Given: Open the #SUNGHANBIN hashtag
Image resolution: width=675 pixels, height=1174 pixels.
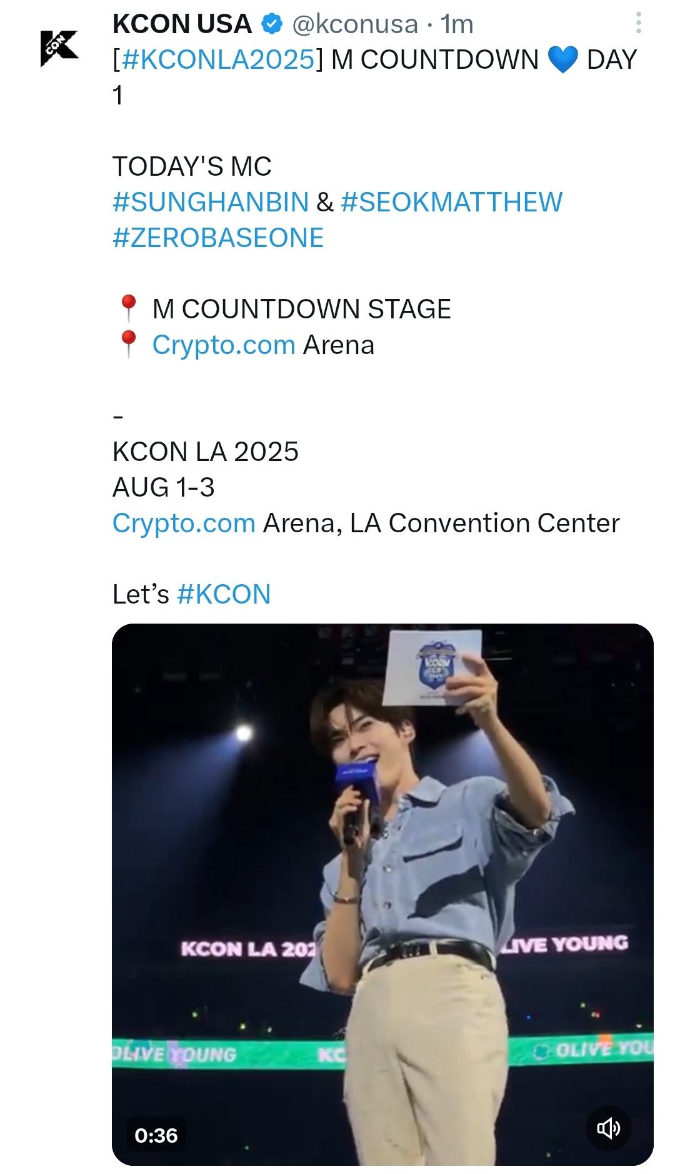Looking at the screenshot, I should tap(211, 202).
